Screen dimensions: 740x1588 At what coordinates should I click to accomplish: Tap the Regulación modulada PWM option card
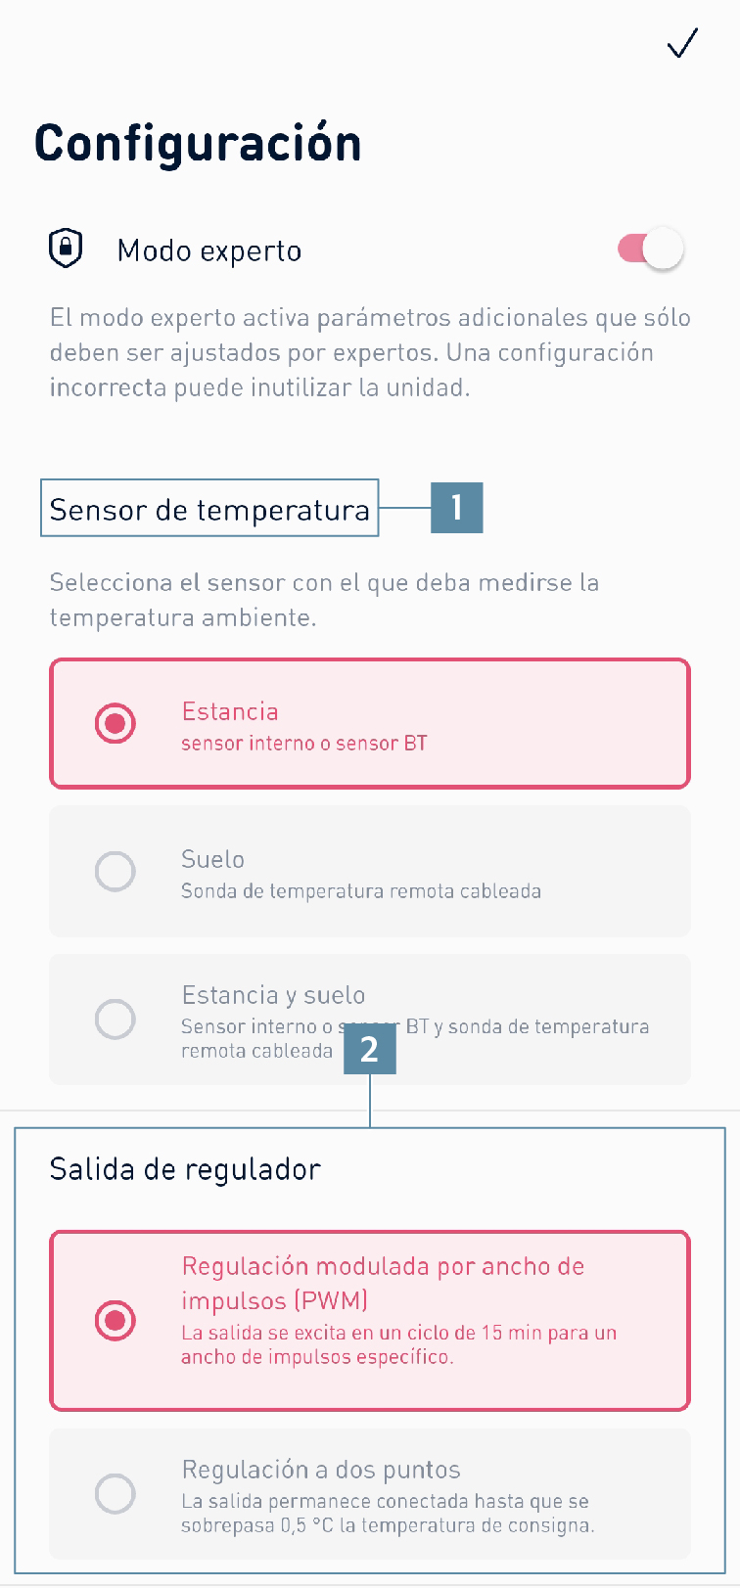[370, 1321]
